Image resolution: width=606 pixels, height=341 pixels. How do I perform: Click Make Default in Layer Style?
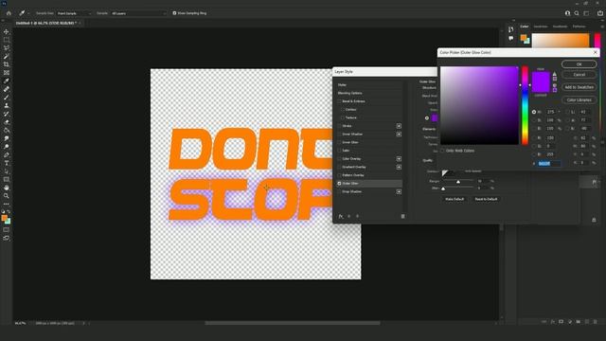click(454, 199)
